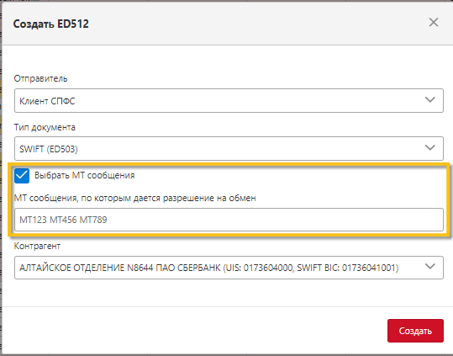The height and width of the screenshot is (356, 453).
Task: Select the SWIFT (ED503) document type field
Action: 229,148
